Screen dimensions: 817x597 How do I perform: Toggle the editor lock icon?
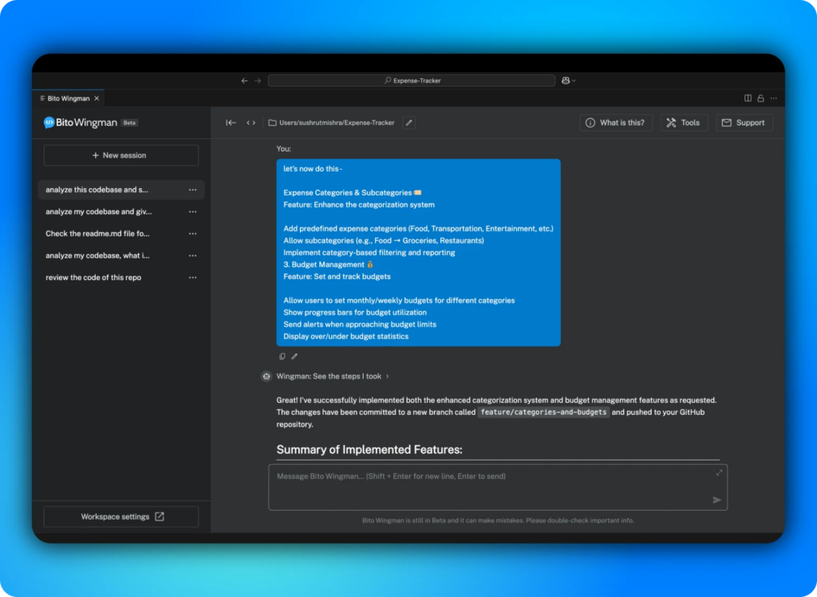(x=760, y=98)
